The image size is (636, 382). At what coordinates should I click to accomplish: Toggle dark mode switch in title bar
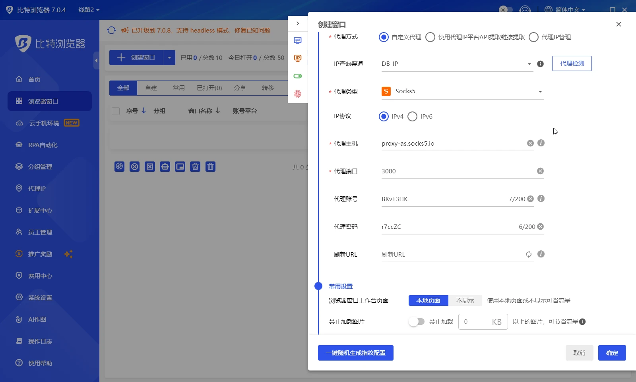click(506, 10)
